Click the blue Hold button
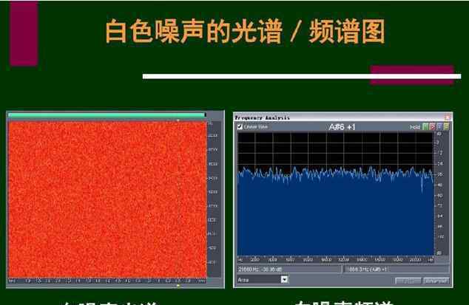 coord(439,127)
